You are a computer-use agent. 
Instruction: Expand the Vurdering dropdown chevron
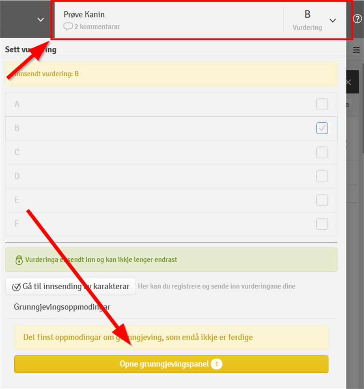click(333, 20)
